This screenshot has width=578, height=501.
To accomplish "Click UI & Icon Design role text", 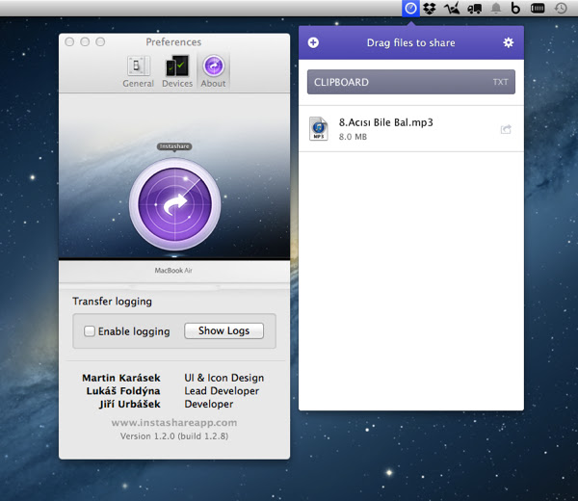I will click(x=224, y=378).
